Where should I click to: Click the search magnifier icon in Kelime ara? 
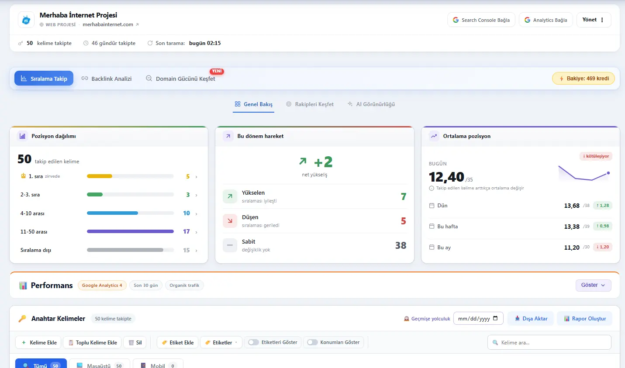click(x=495, y=343)
